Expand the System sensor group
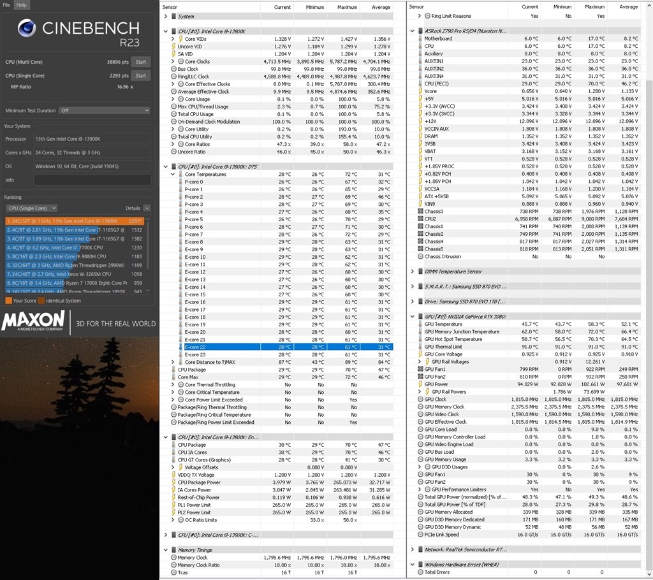 [x=166, y=16]
